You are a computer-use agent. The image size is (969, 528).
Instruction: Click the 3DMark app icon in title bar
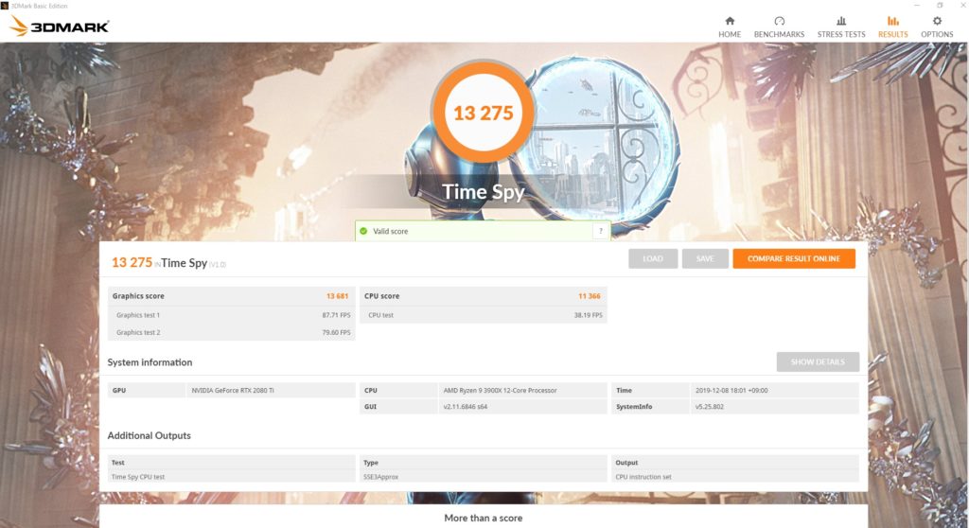(x=5, y=6)
